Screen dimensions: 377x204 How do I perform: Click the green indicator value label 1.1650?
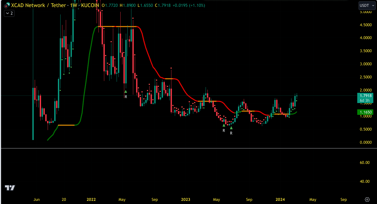pos(365,112)
